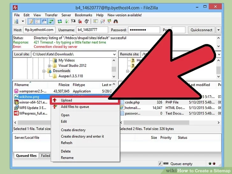
Task: Click the Host input field
Action: (x=40, y=30)
